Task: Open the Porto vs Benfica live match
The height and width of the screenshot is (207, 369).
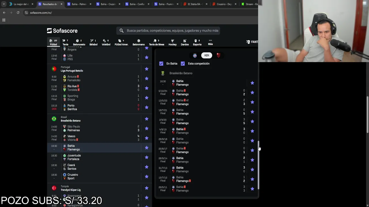Action: click(x=99, y=107)
